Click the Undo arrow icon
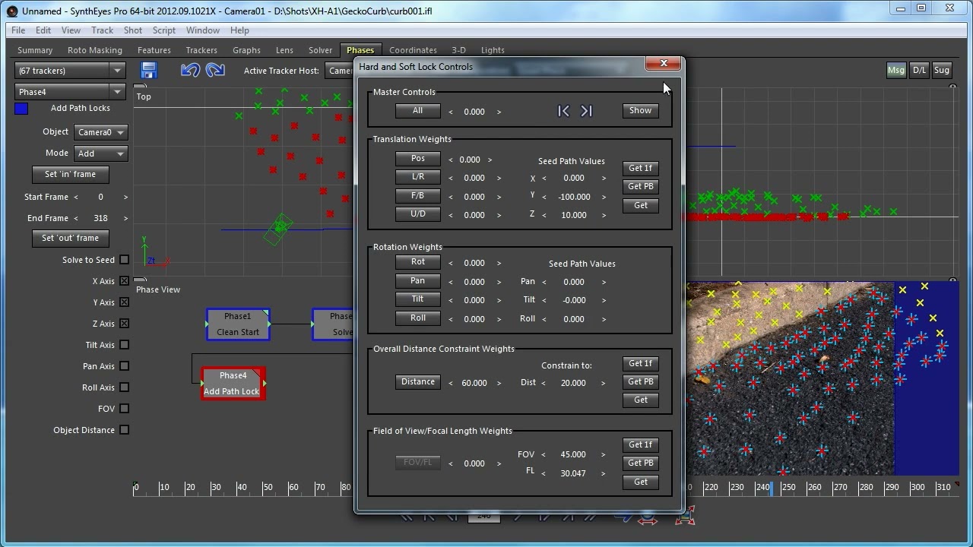The width and height of the screenshot is (973, 547). tap(190, 71)
